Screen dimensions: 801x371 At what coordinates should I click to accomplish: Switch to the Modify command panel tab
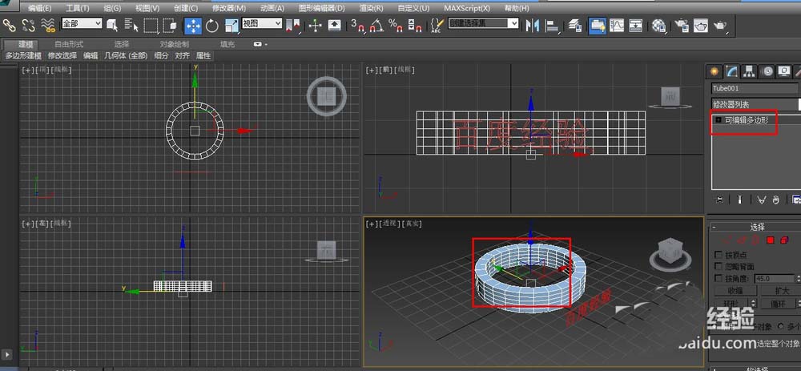(732, 71)
